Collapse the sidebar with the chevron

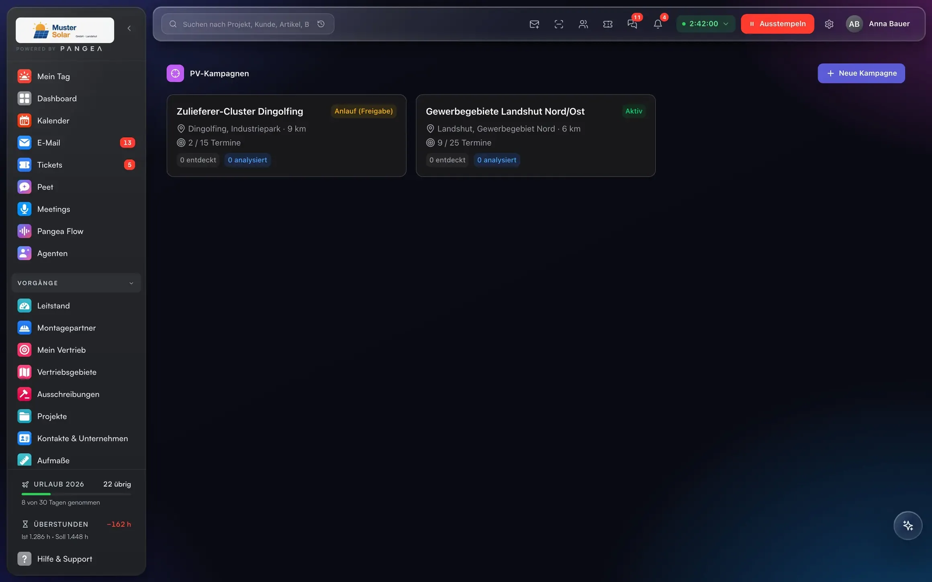[129, 28]
